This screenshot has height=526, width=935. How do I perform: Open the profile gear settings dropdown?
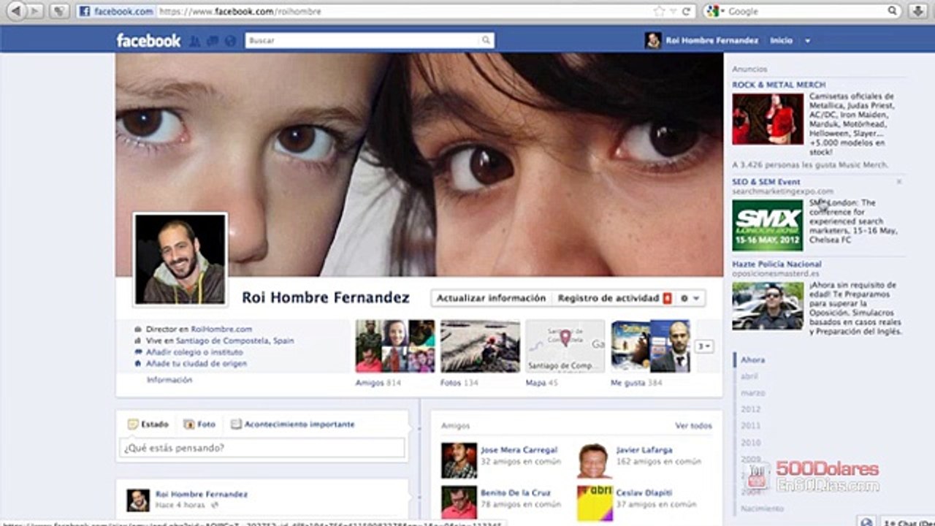click(690, 298)
